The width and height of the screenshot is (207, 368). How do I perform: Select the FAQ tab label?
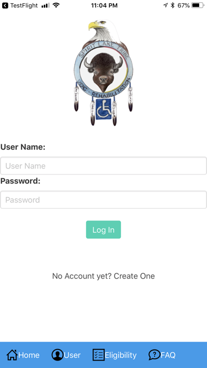click(x=168, y=355)
